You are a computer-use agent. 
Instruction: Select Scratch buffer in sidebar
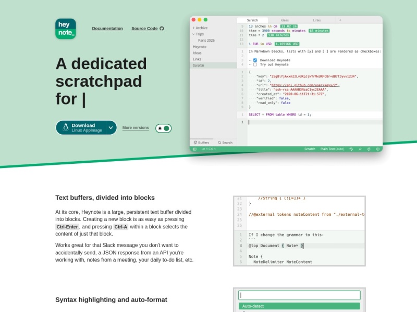pos(213,66)
